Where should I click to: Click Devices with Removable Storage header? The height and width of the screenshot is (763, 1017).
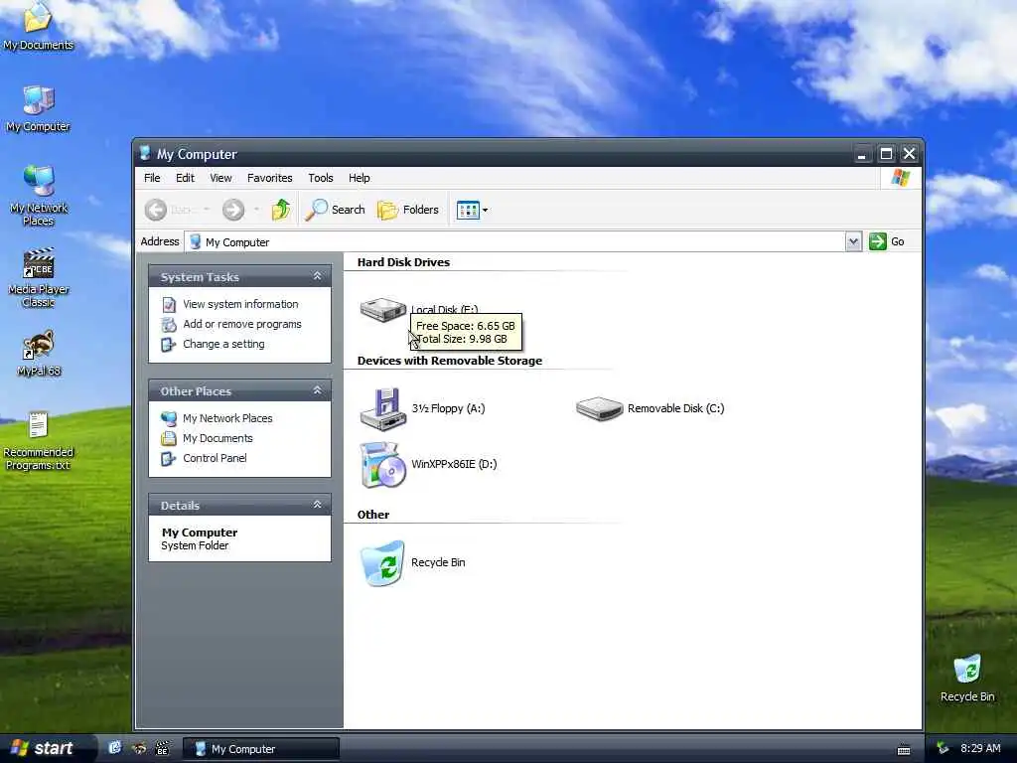pyautogui.click(x=450, y=361)
